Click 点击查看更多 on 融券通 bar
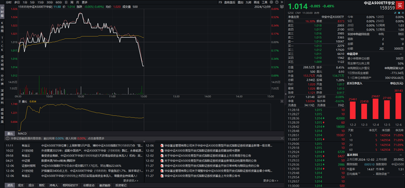Viewport: 405px width, 188px height. pos(96,139)
